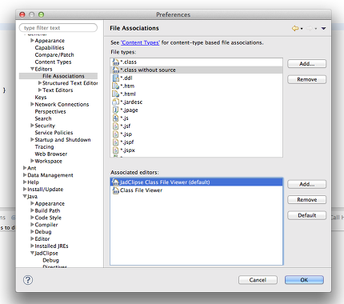Follow the 'Content Types' link
Screen dimensions: 344x304
140,42
